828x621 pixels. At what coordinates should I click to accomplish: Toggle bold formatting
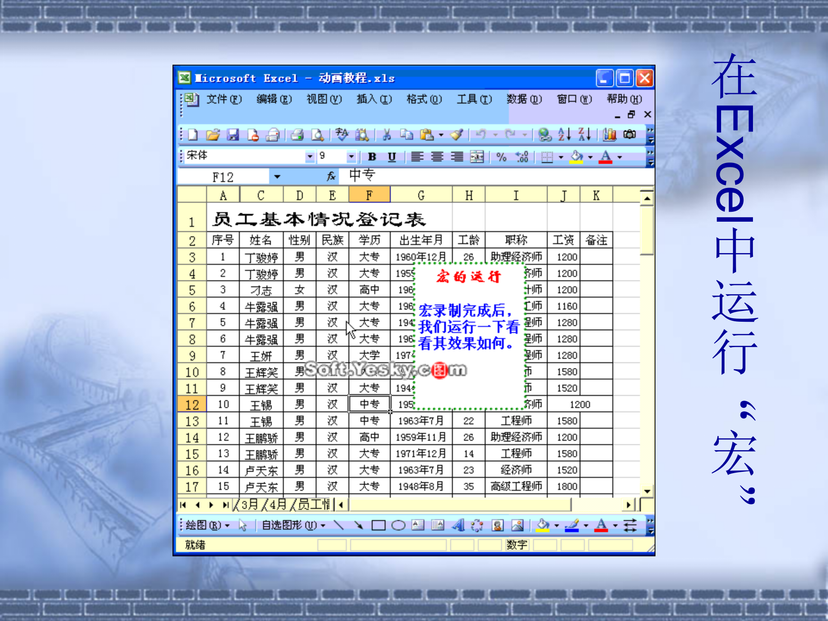[x=373, y=158]
